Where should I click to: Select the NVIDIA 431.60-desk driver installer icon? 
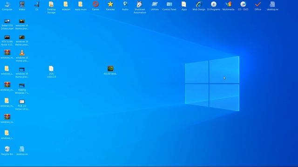pos(110,70)
